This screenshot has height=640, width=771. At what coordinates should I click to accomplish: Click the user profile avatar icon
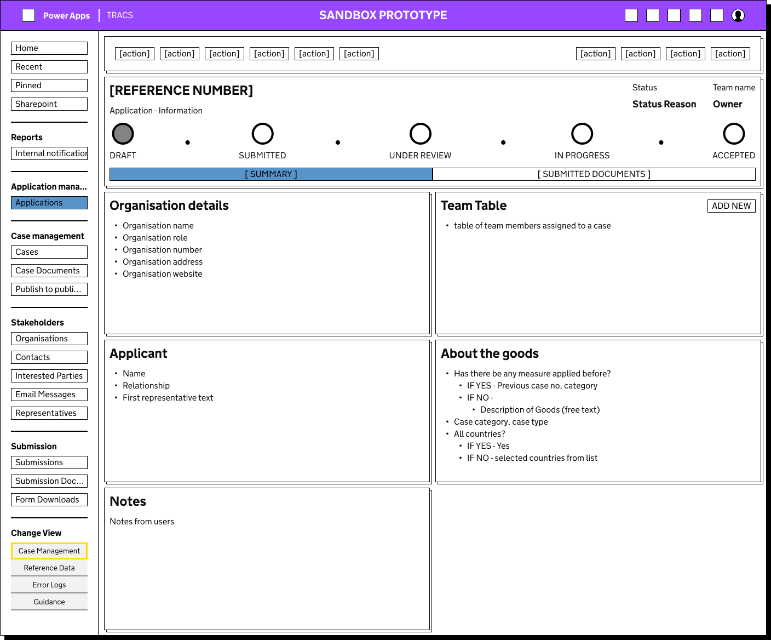tap(738, 15)
